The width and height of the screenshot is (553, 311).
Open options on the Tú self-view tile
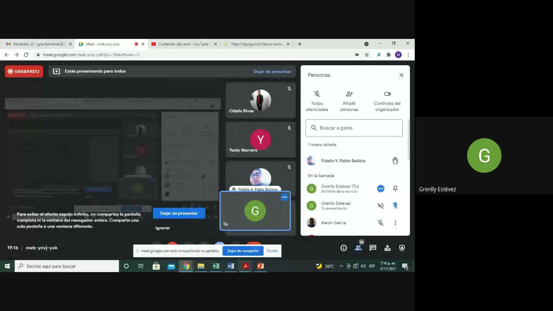pos(284,197)
